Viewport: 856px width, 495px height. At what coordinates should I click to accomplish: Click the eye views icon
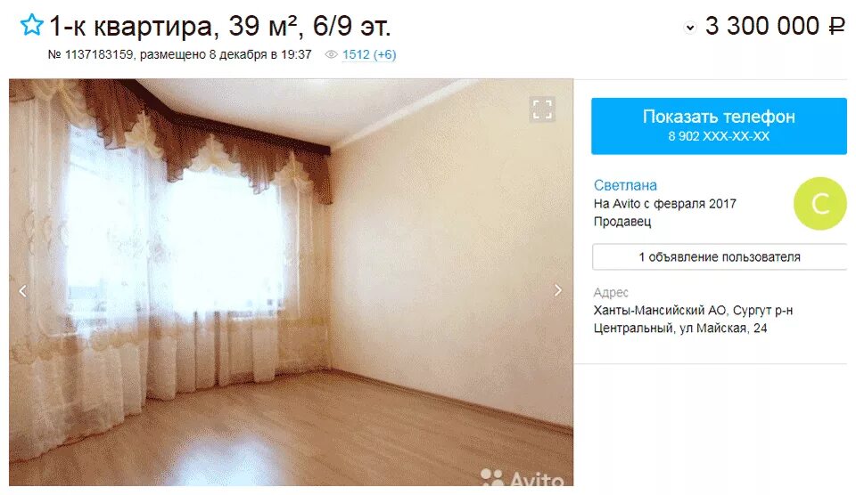tap(331, 54)
